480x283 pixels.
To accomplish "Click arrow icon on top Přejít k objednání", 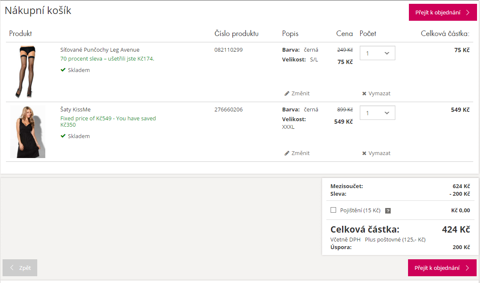I will click(x=468, y=13).
